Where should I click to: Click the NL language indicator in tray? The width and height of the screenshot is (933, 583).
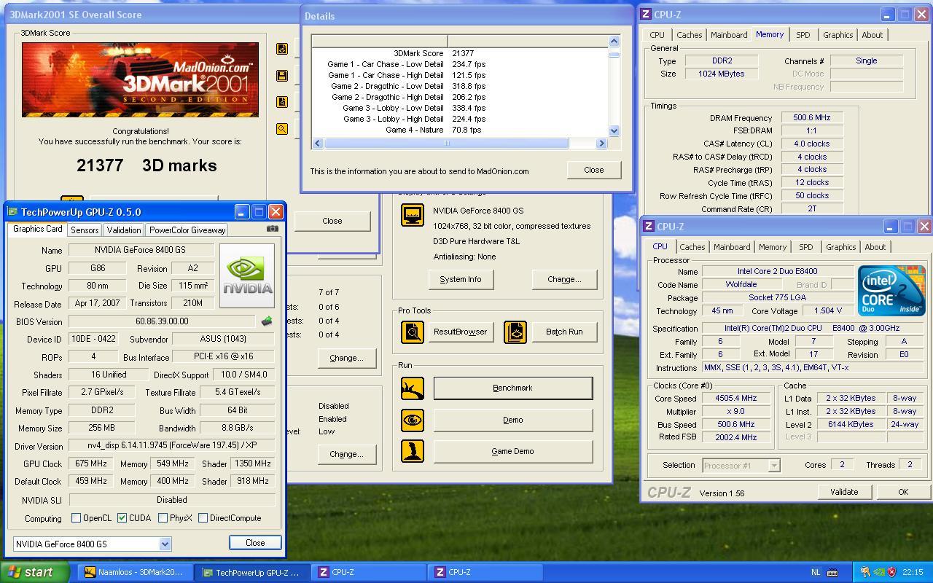click(x=816, y=573)
